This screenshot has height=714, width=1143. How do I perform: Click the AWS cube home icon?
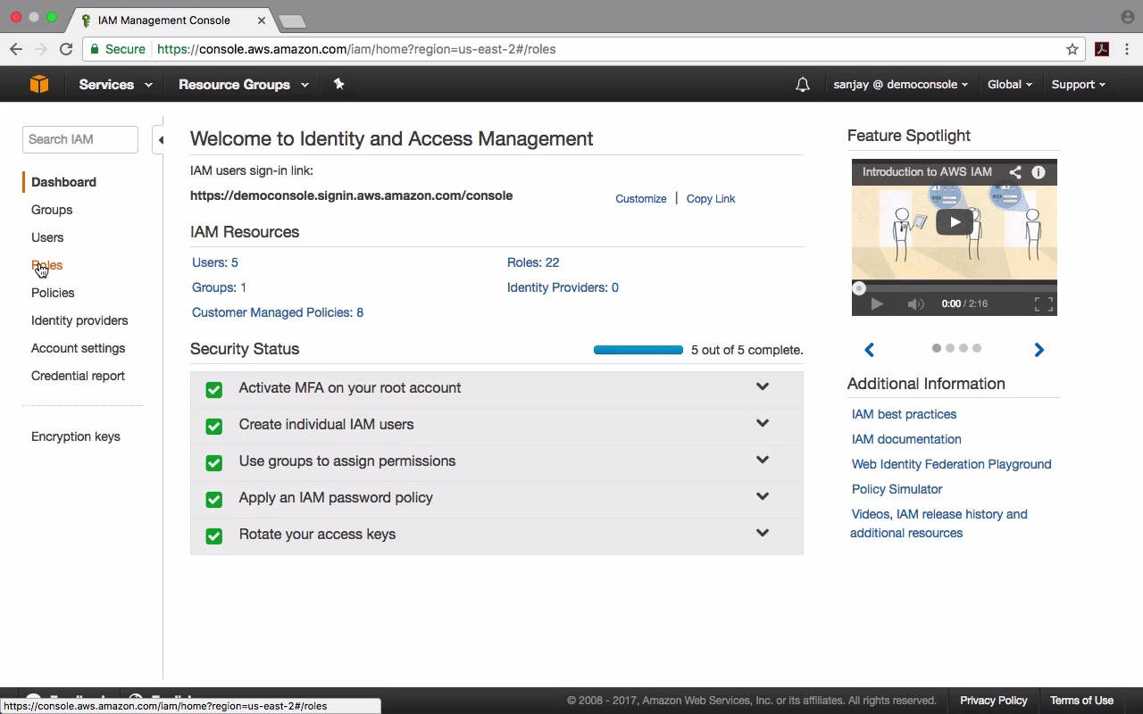(x=39, y=84)
